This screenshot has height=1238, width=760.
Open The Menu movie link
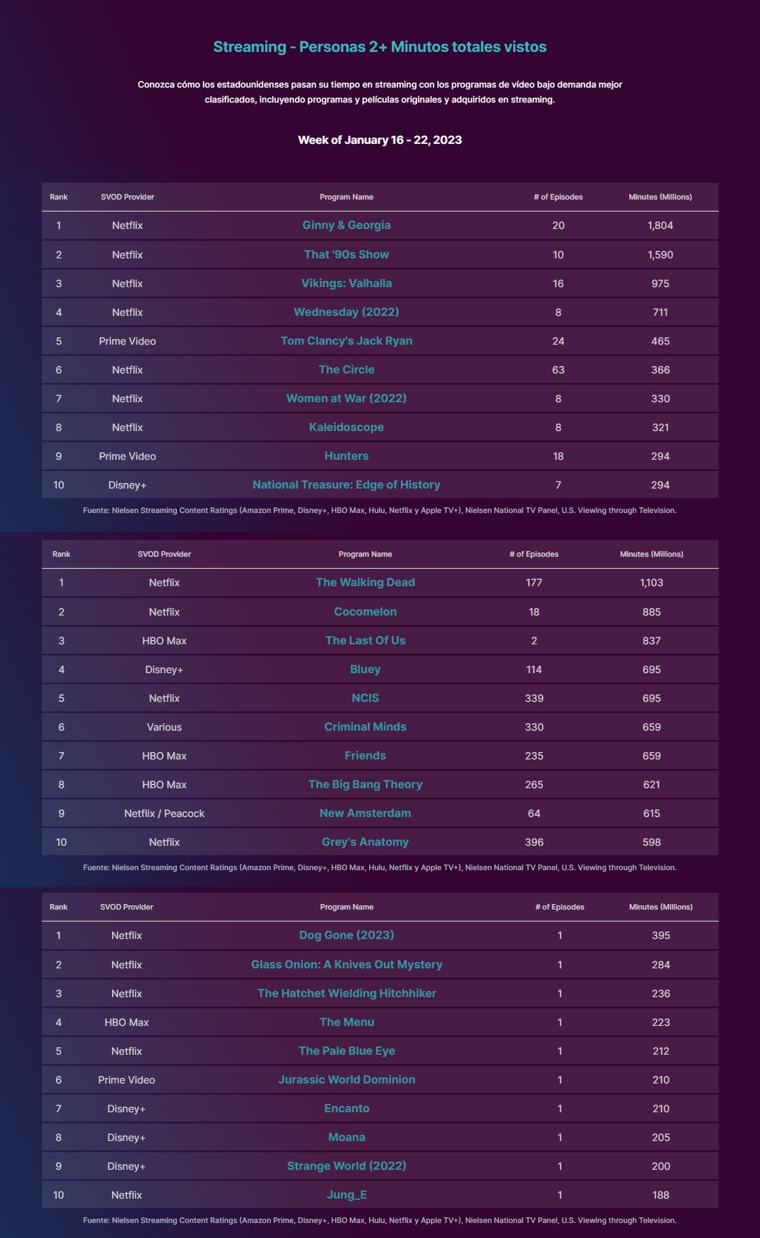(347, 1022)
